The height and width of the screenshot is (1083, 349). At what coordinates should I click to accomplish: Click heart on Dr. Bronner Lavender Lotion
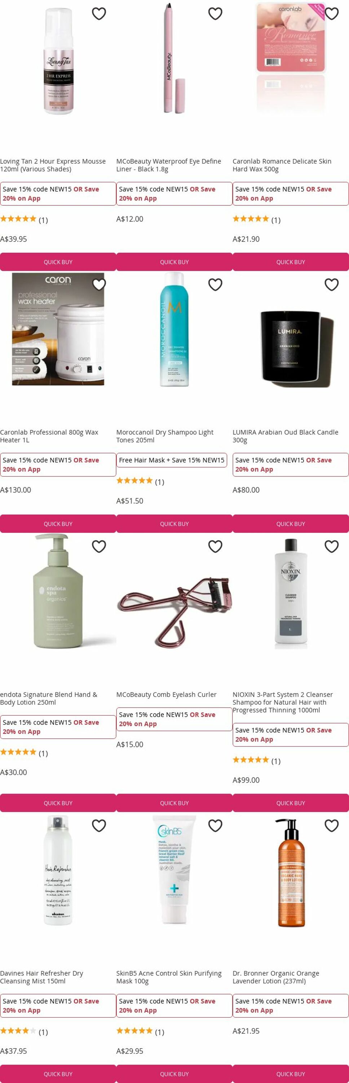point(332,826)
